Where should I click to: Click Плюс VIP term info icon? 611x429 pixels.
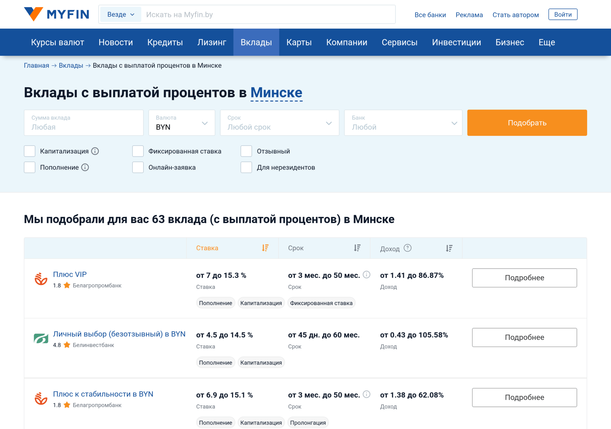point(367,275)
